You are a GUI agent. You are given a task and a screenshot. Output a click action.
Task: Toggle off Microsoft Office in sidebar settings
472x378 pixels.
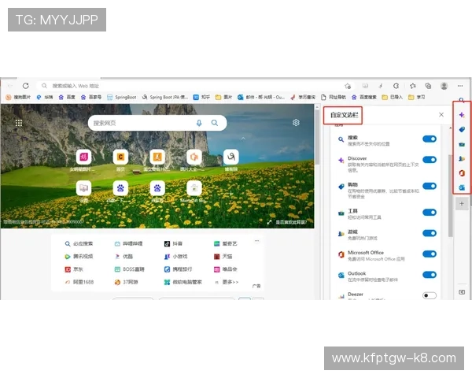429,255
